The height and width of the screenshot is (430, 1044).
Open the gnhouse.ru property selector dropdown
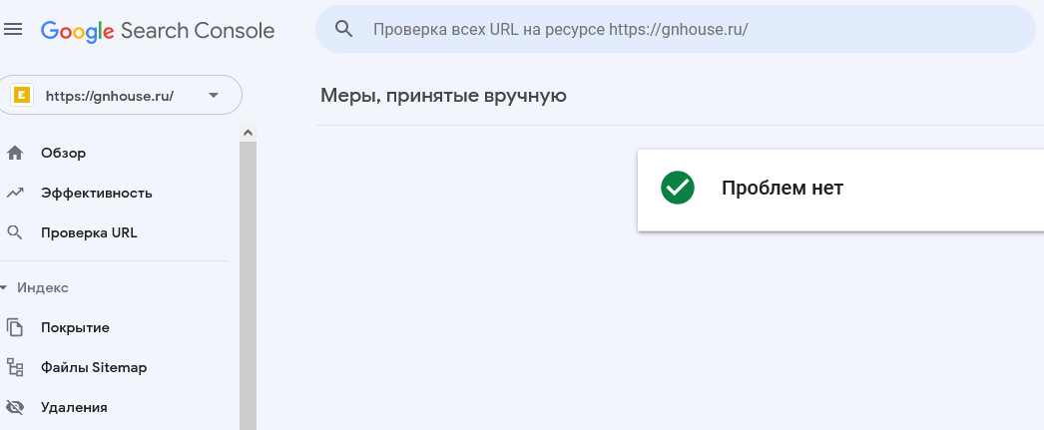[121, 95]
